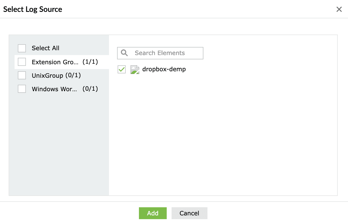
Task: Click the Select Log Source title
Action: (33, 9)
